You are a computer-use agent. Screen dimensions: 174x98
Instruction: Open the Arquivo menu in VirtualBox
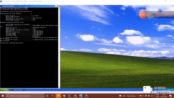click(3, 4)
